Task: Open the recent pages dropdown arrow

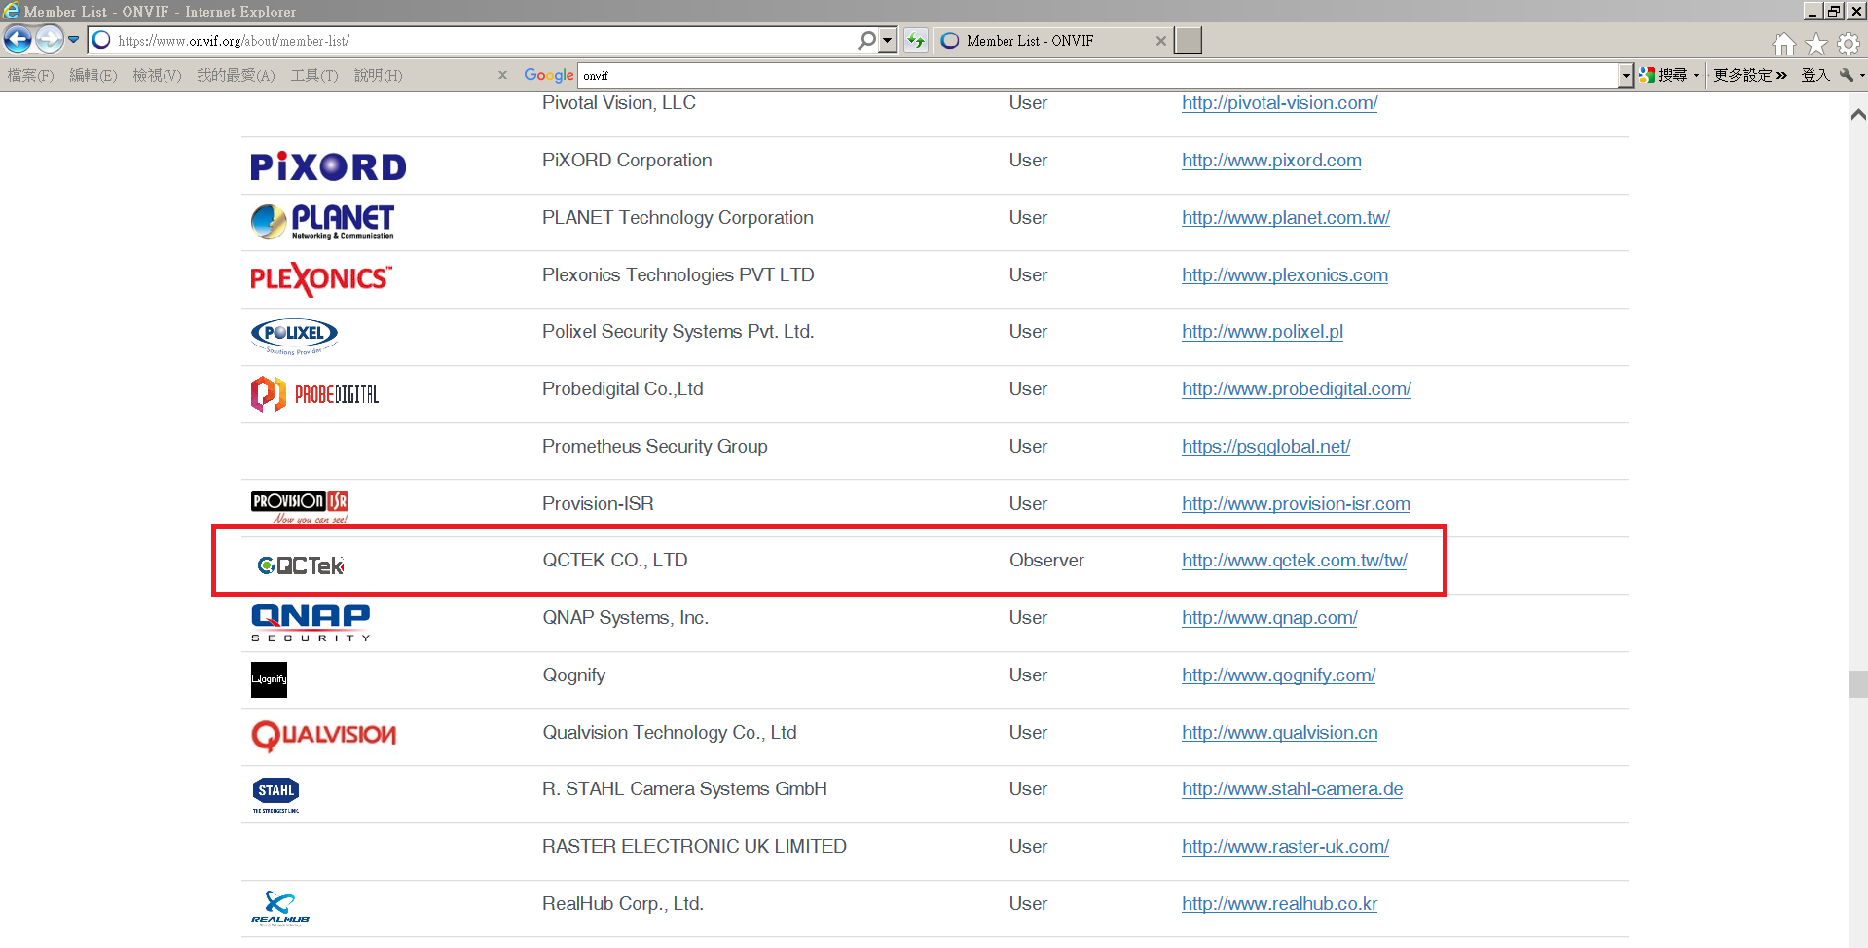Action: (x=73, y=40)
